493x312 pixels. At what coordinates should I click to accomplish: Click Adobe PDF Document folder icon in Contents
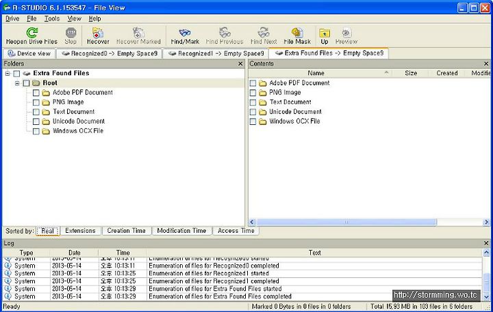pyautogui.click(x=263, y=83)
